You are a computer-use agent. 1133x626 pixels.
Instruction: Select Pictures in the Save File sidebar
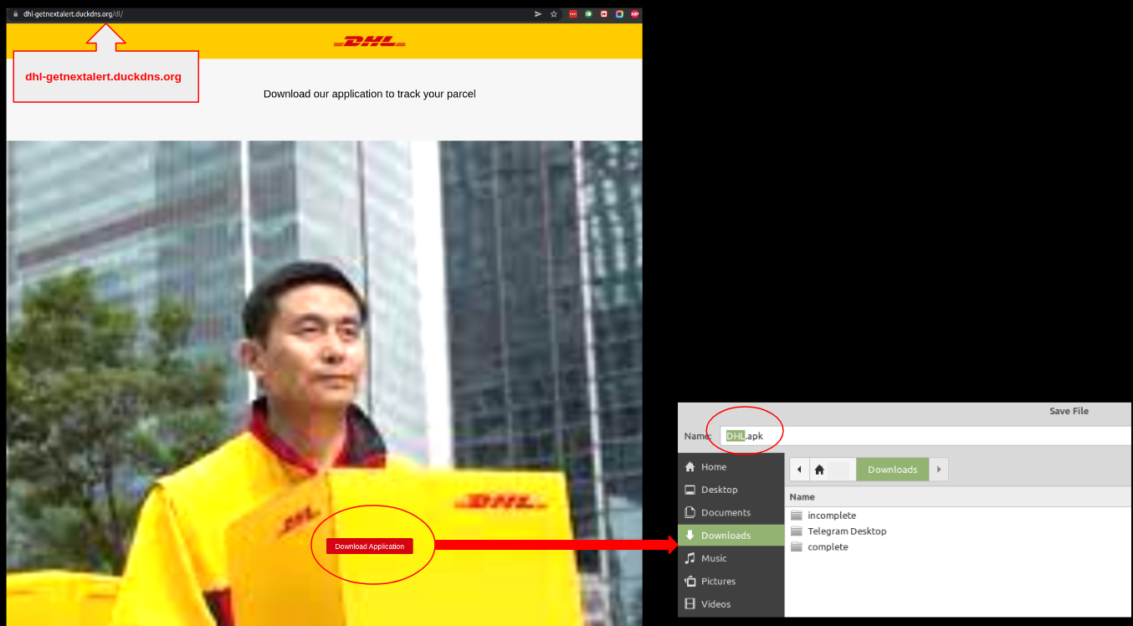coord(731,581)
